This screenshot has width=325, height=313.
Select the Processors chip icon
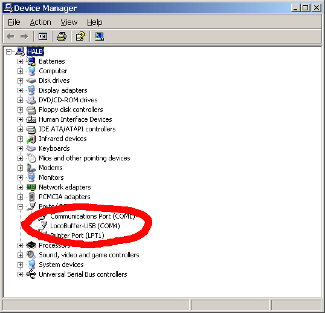[x=31, y=245]
